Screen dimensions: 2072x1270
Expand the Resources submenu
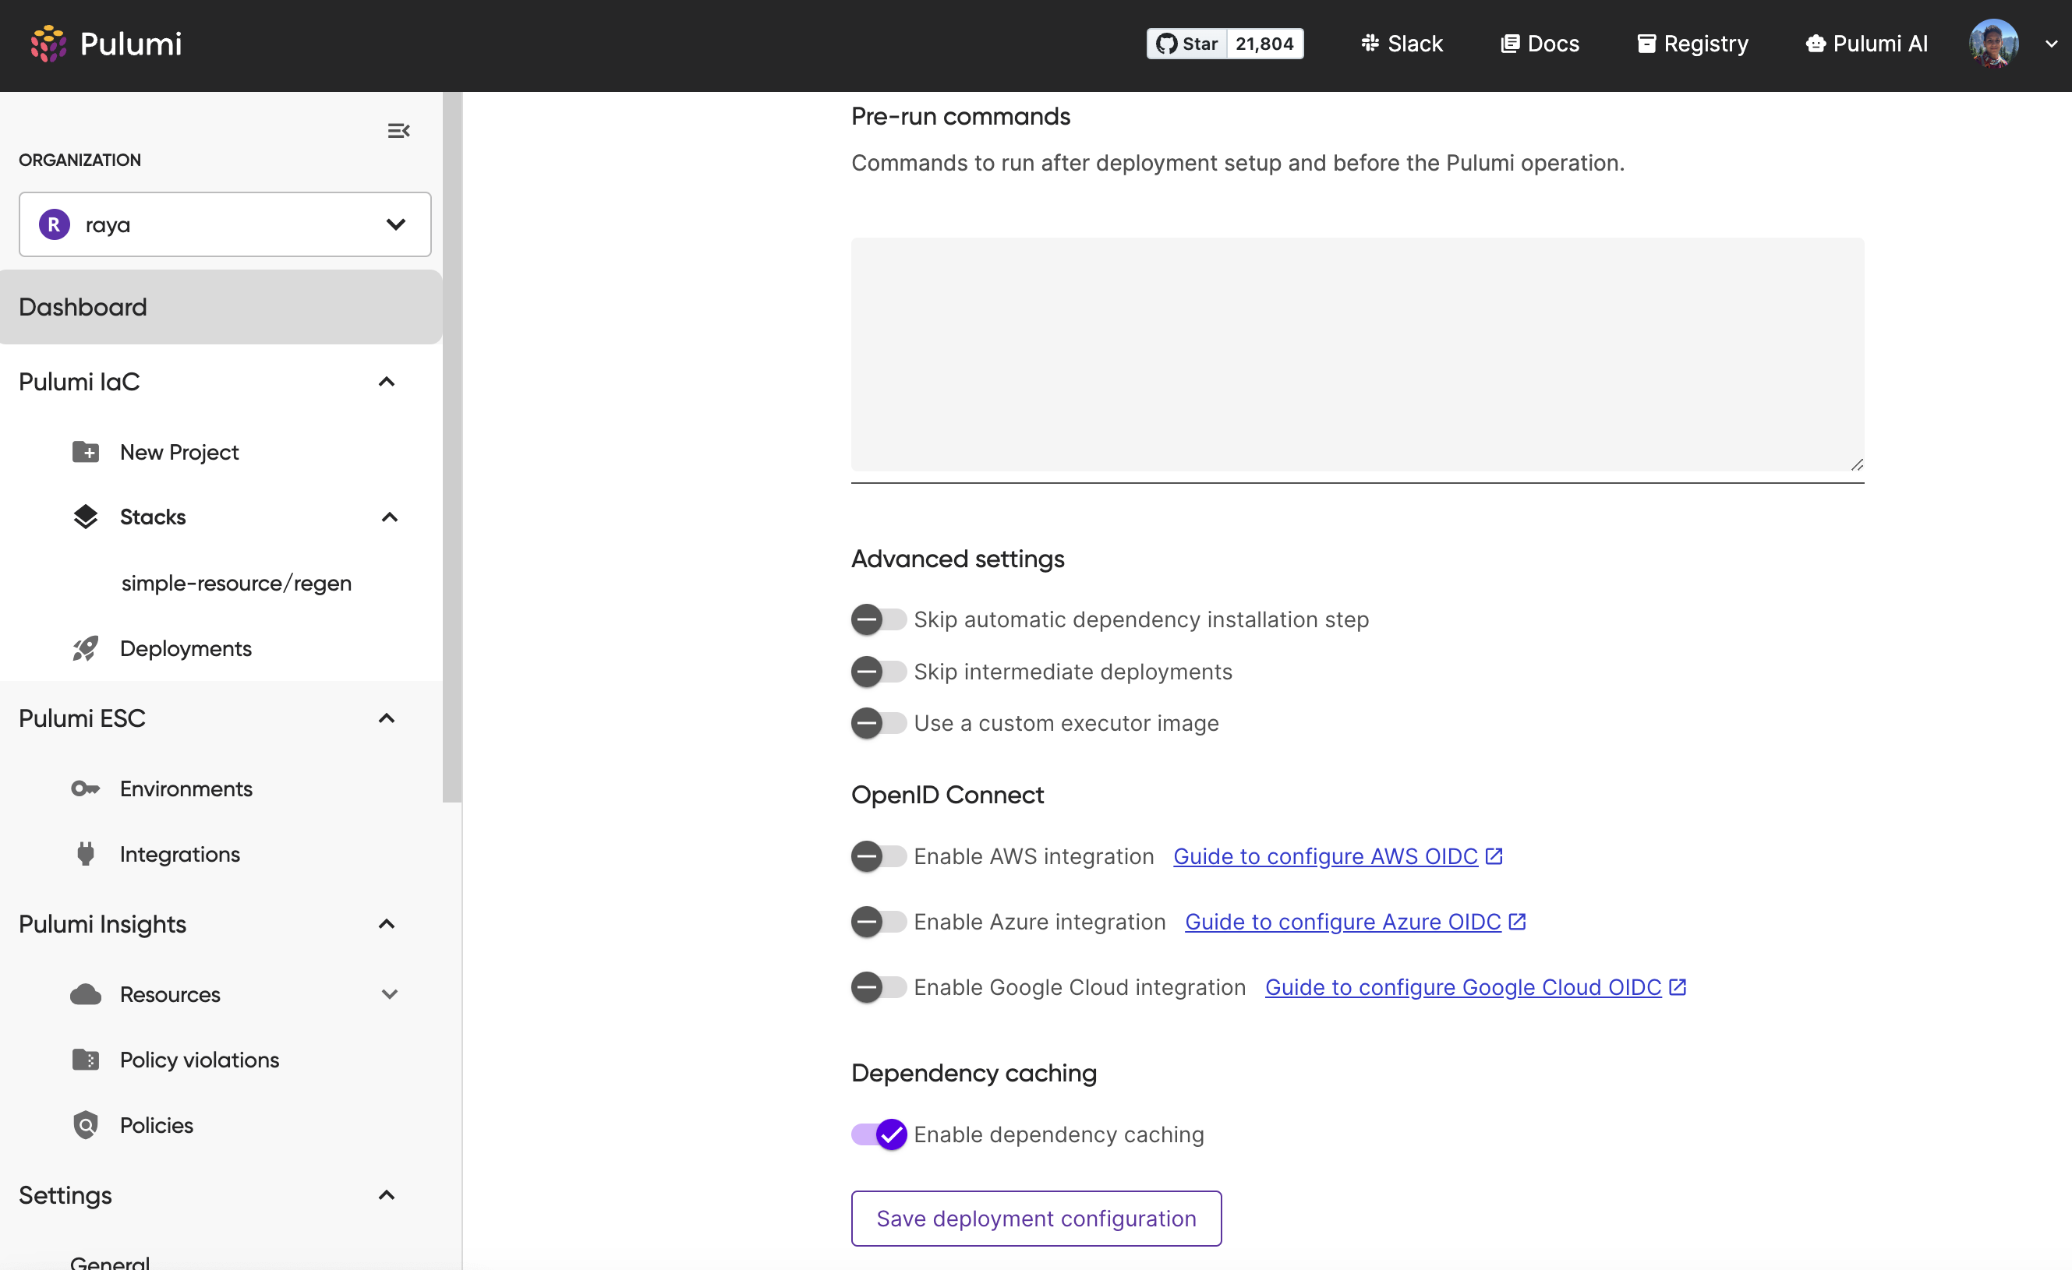[389, 994]
